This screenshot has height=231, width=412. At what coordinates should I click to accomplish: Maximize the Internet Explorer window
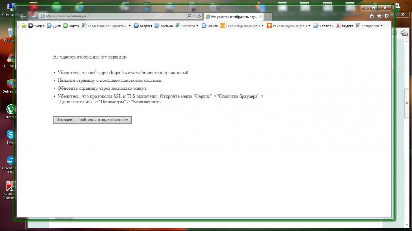click(x=374, y=8)
